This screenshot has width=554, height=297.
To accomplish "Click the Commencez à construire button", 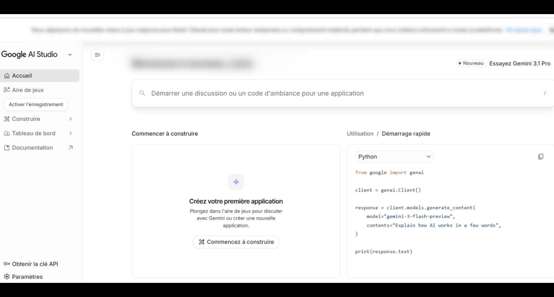I will pos(236,242).
